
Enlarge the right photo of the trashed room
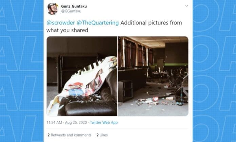pos(153,76)
